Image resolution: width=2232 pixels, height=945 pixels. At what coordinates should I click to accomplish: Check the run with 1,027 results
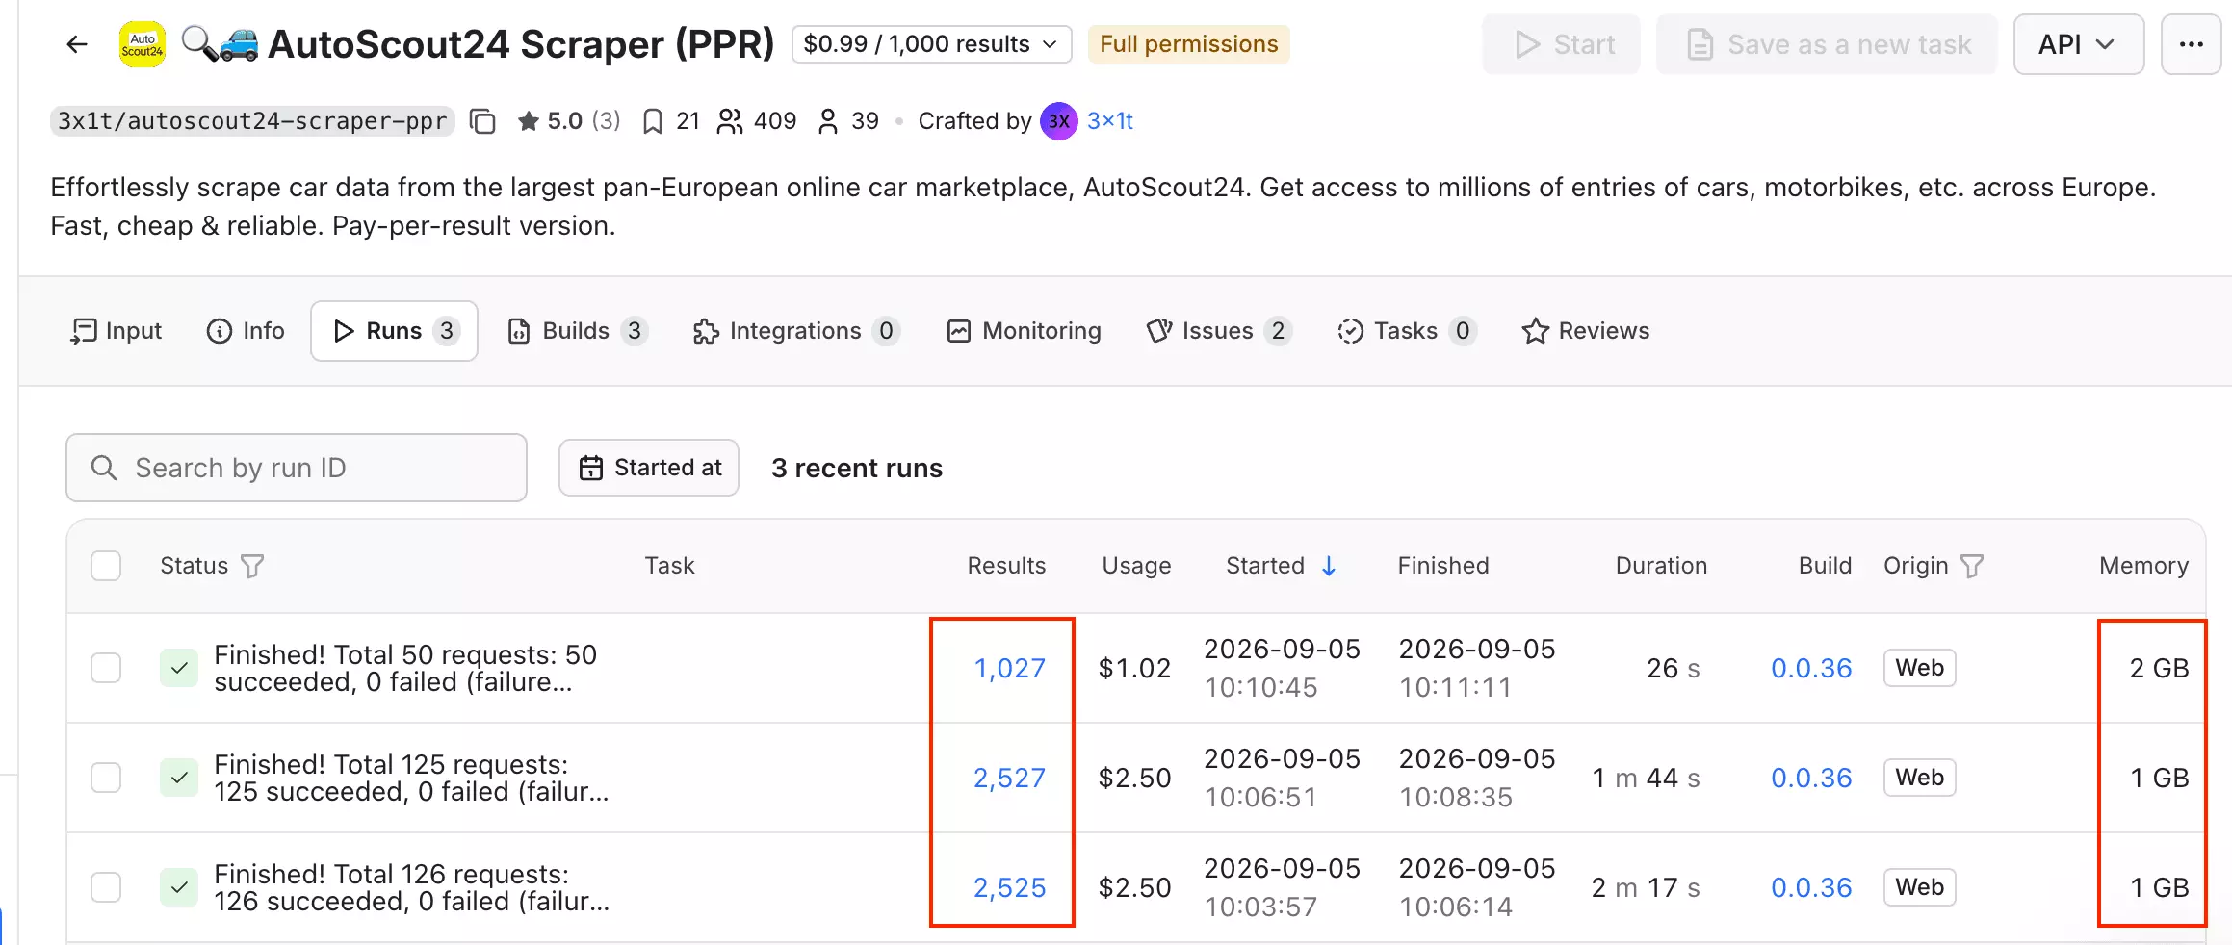(106, 668)
